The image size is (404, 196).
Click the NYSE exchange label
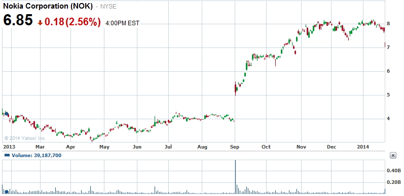point(108,7)
